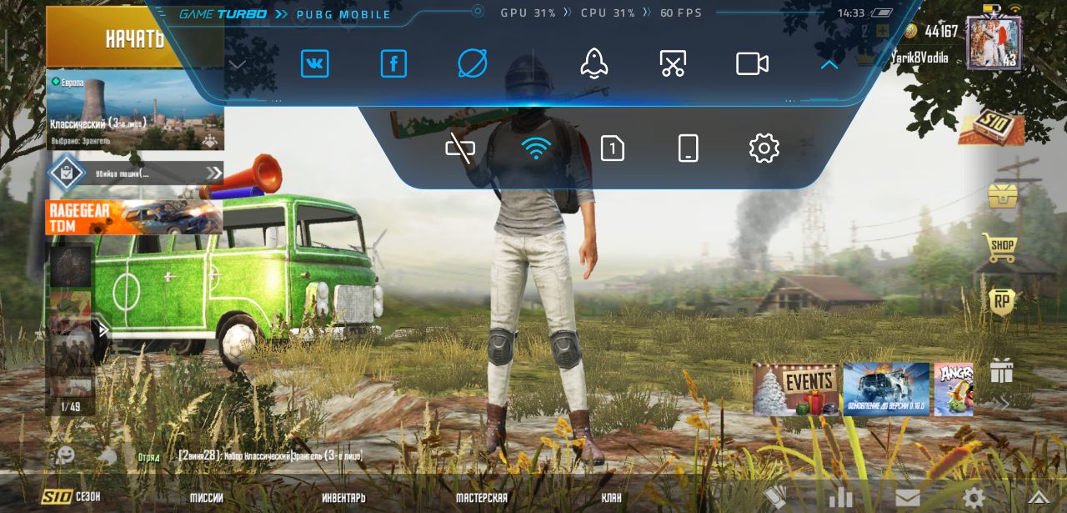The image size is (1067, 513).
Task: Launch Facebook shortcut in Game Turbo
Action: (x=393, y=64)
